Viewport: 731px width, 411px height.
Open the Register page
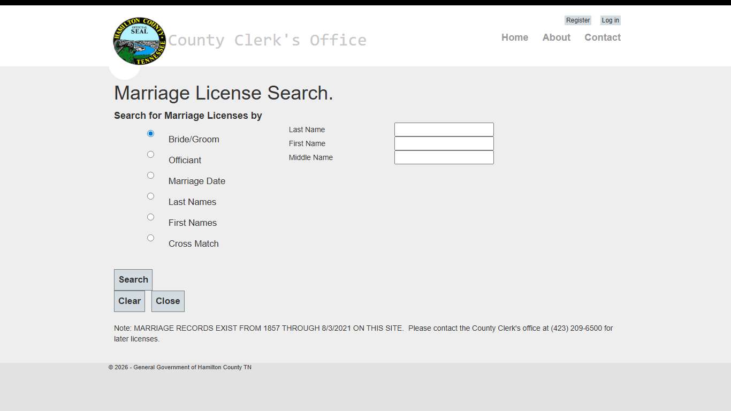click(x=578, y=20)
